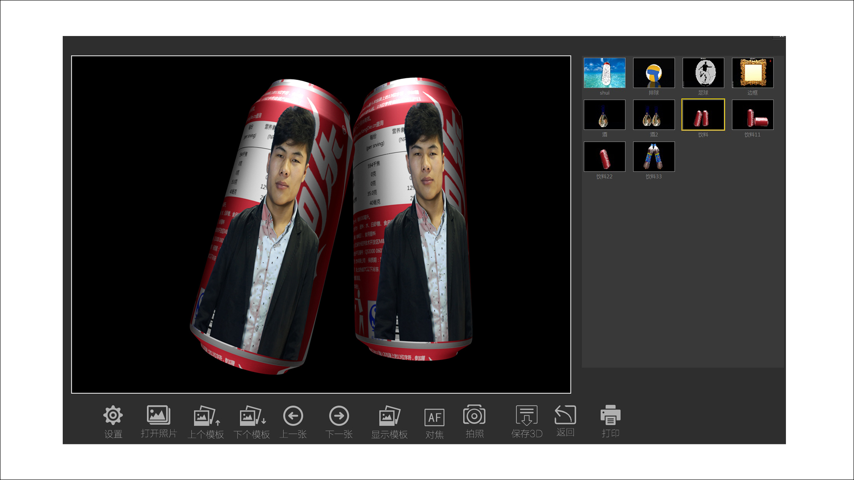This screenshot has width=854, height=480.
Task: Click the 打开照片 open photo icon
Action: [158, 415]
